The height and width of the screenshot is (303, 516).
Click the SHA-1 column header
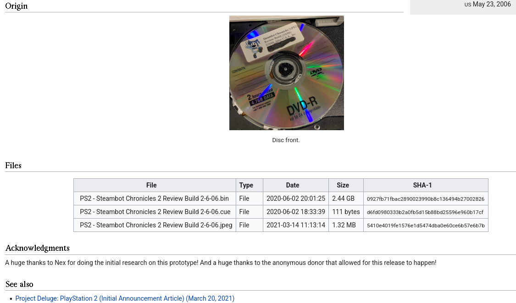click(x=426, y=185)
